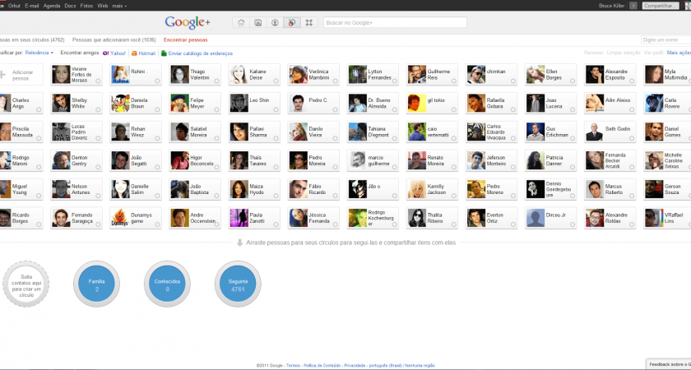Click the notifications counter box in top bar

click(x=633, y=6)
